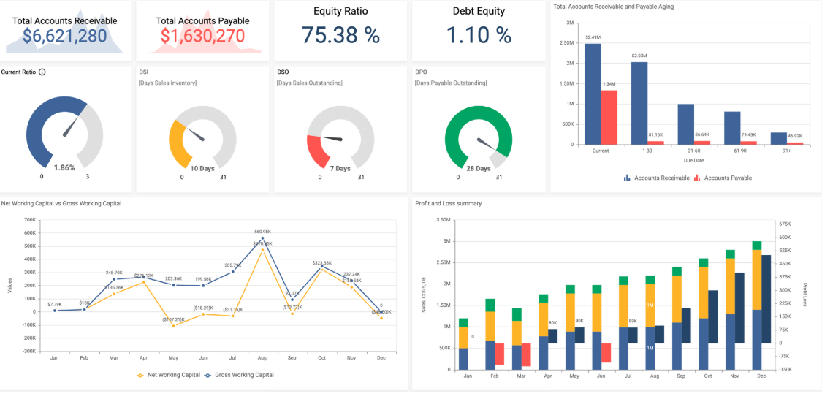This screenshot has height=410, width=822.
Task: Click the Jul profit bar's 89K label
Action: pyautogui.click(x=633, y=322)
